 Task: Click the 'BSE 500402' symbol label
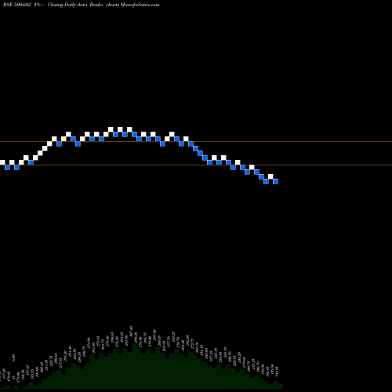coord(17,5)
